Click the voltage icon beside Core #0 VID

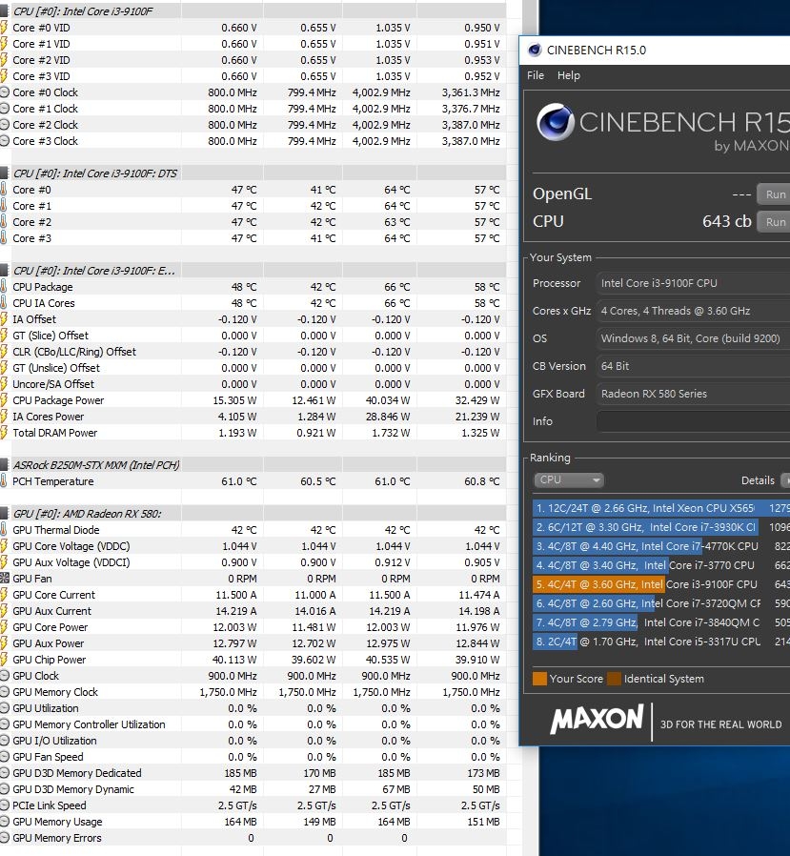tap(4, 28)
